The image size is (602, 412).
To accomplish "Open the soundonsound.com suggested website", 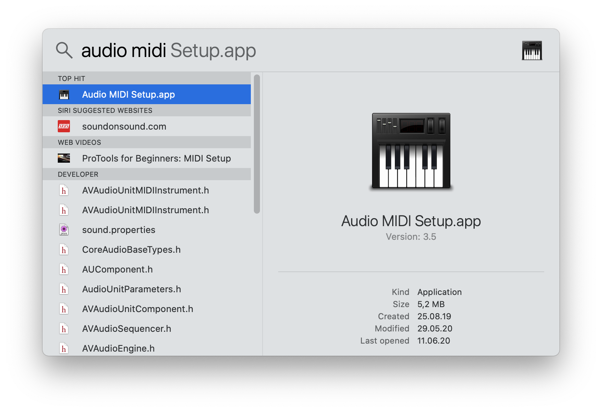I will coord(124,127).
